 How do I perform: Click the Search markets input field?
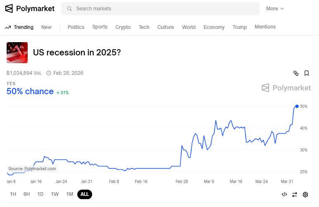pyautogui.click(x=165, y=9)
